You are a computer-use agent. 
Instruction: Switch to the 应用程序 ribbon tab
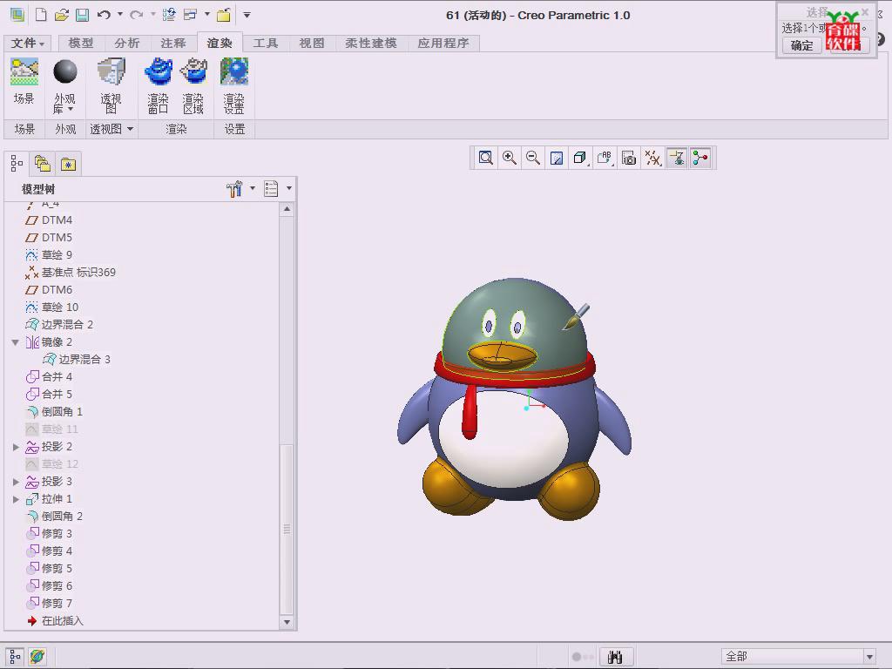tap(443, 44)
